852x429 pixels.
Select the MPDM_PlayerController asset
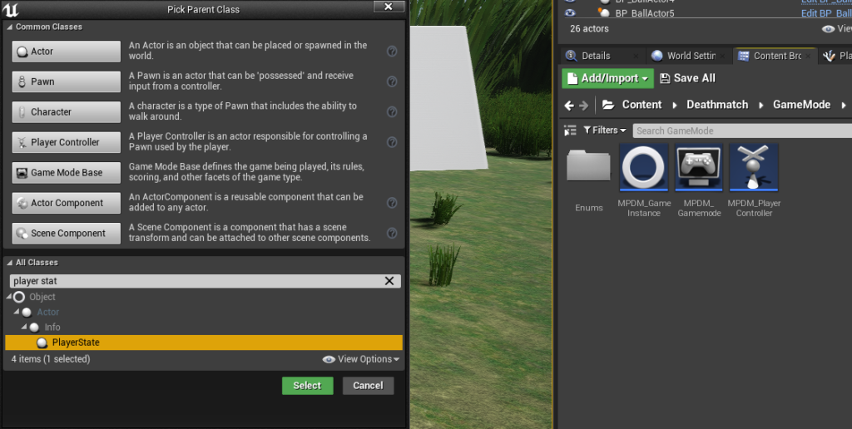[754, 181]
